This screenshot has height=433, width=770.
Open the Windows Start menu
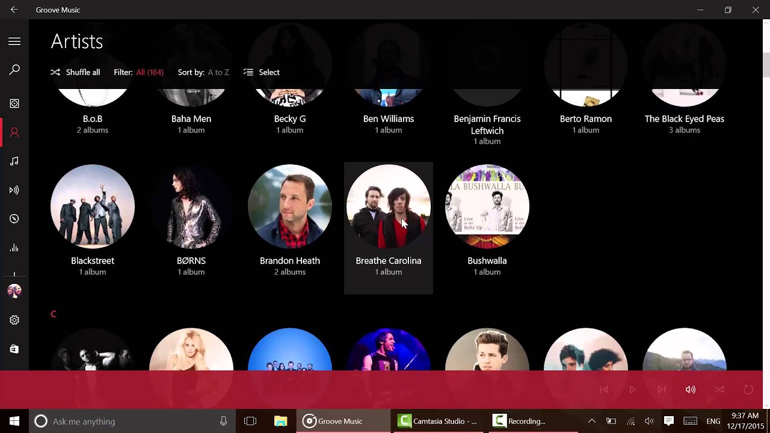[x=14, y=421]
